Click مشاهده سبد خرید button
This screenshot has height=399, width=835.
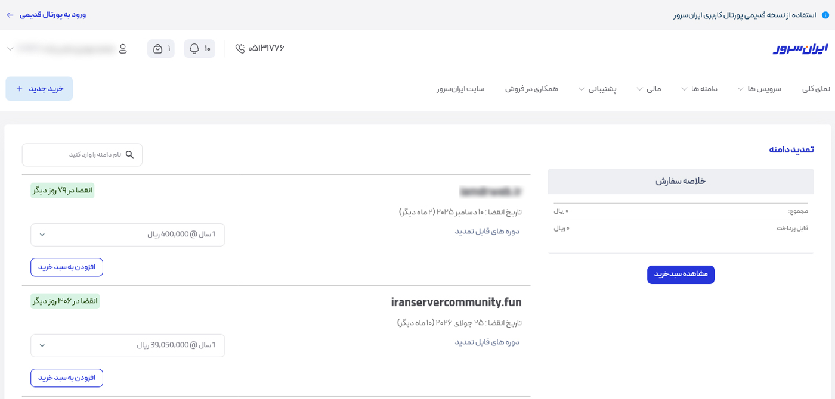click(681, 275)
